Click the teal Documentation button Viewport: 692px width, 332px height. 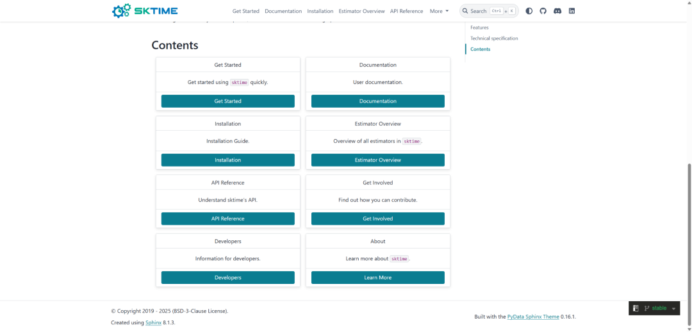coord(378,101)
